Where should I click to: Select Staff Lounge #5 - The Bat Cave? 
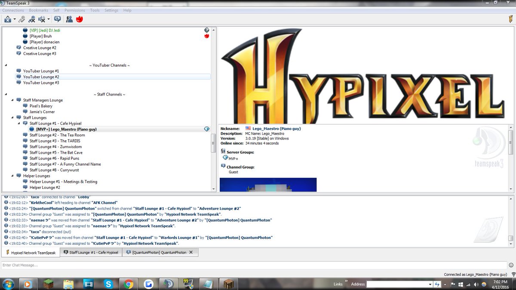(56, 153)
